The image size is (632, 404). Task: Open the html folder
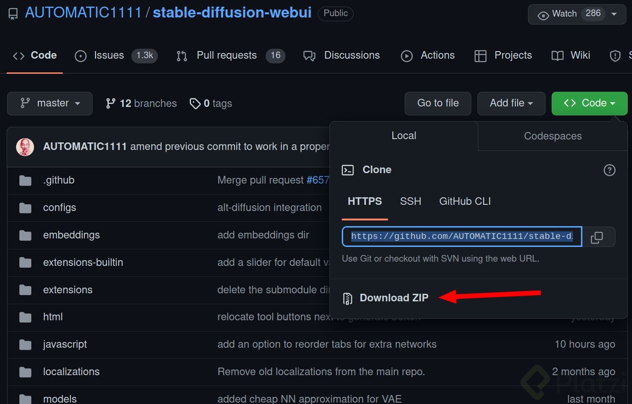pos(53,317)
